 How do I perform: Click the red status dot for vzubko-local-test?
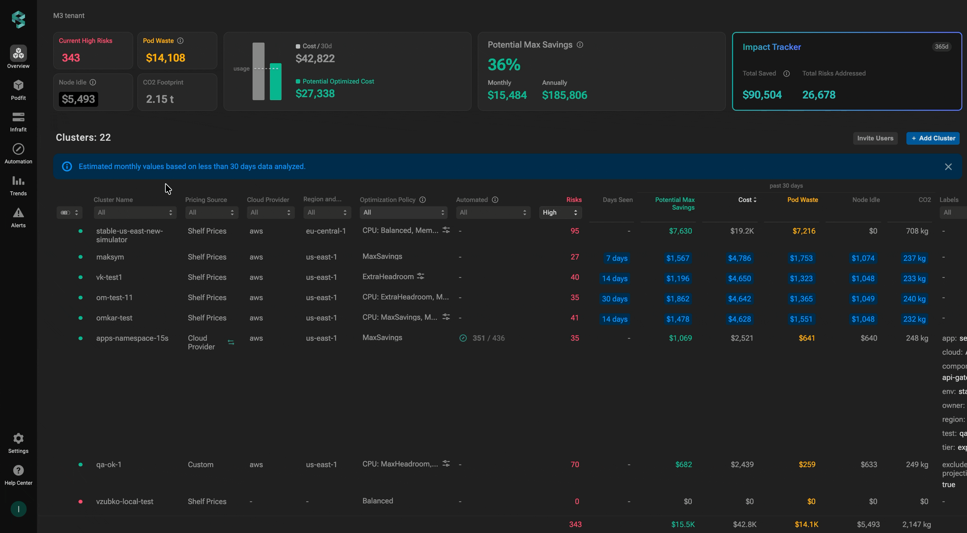[x=80, y=501]
